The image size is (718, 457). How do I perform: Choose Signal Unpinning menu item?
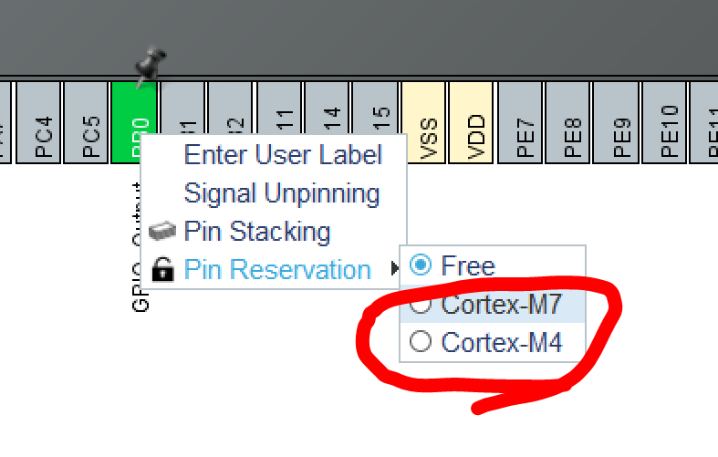pyautogui.click(x=281, y=193)
